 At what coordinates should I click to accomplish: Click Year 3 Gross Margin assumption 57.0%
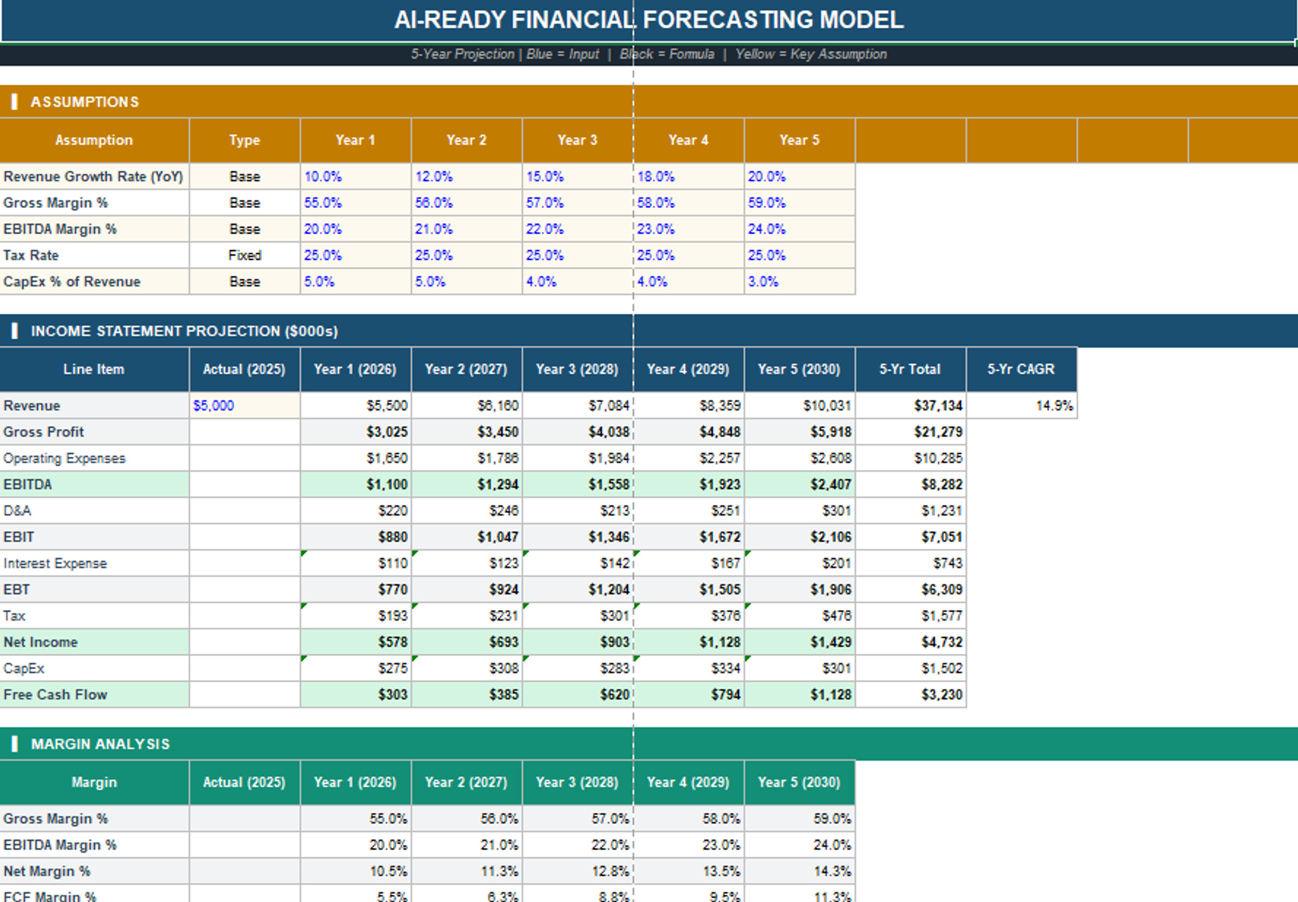click(x=577, y=203)
